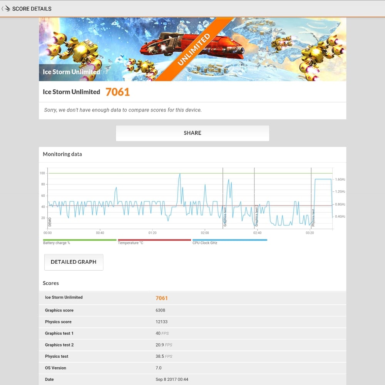Select the OS Version row
This screenshot has width=385, height=385.
pyautogui.click(x=192, y=368)
